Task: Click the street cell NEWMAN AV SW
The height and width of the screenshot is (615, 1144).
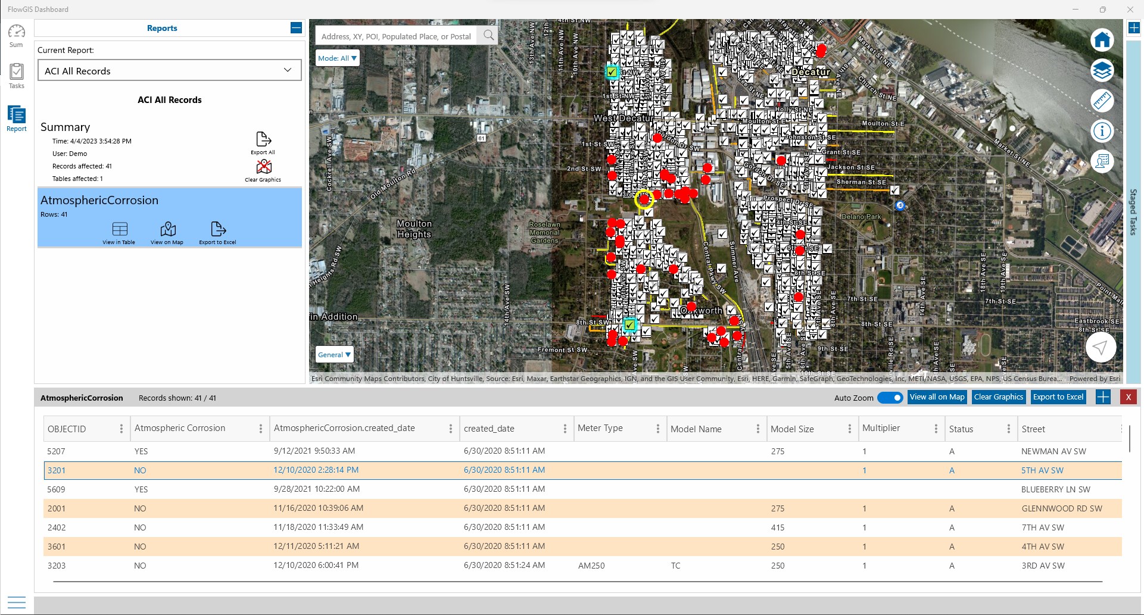Action: click(x=1053, y=451)
